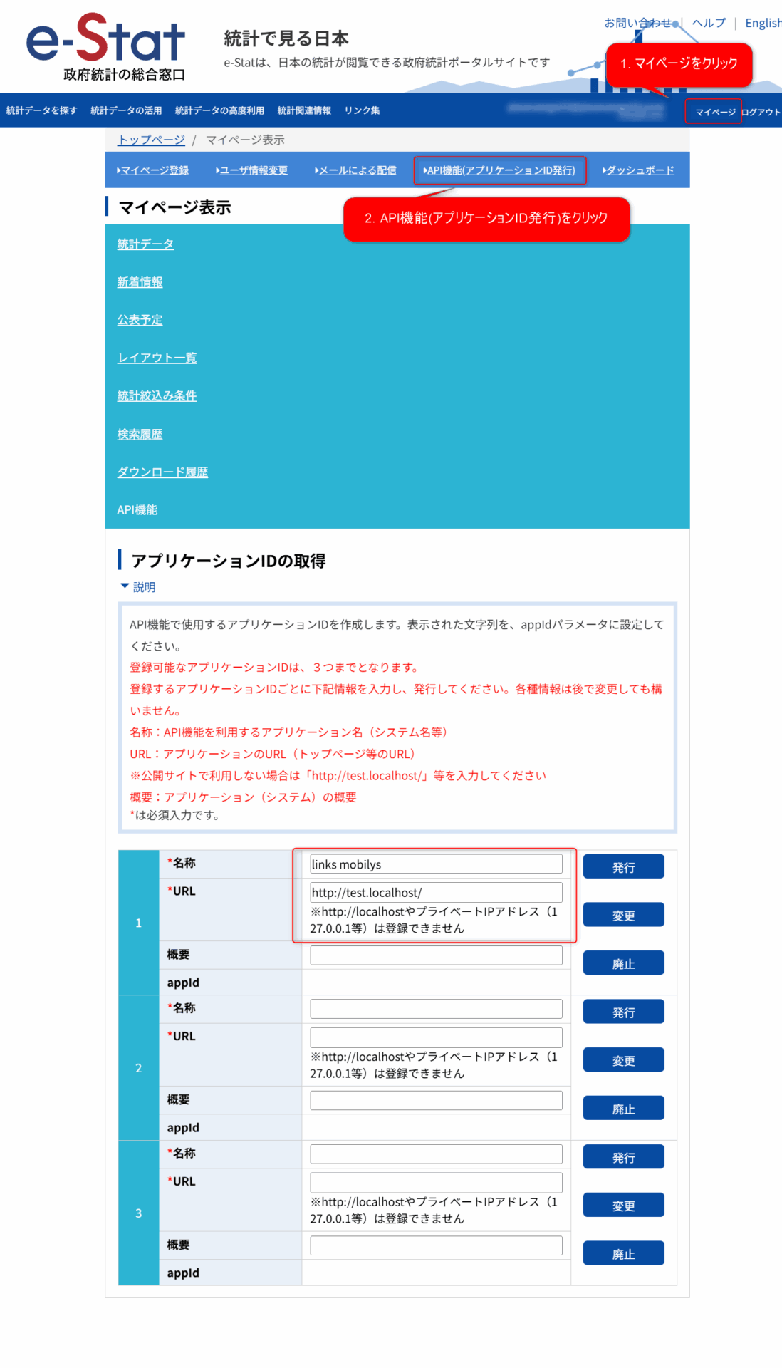Click 廃止 button for application 1
Screen dimensions: 782x1368
pos(624,963)
